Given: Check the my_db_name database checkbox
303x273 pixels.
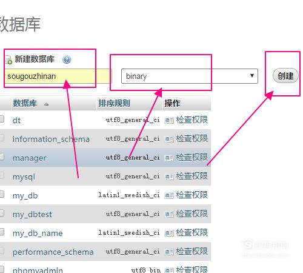Looking at the screenshot, I should pos(2,232).
